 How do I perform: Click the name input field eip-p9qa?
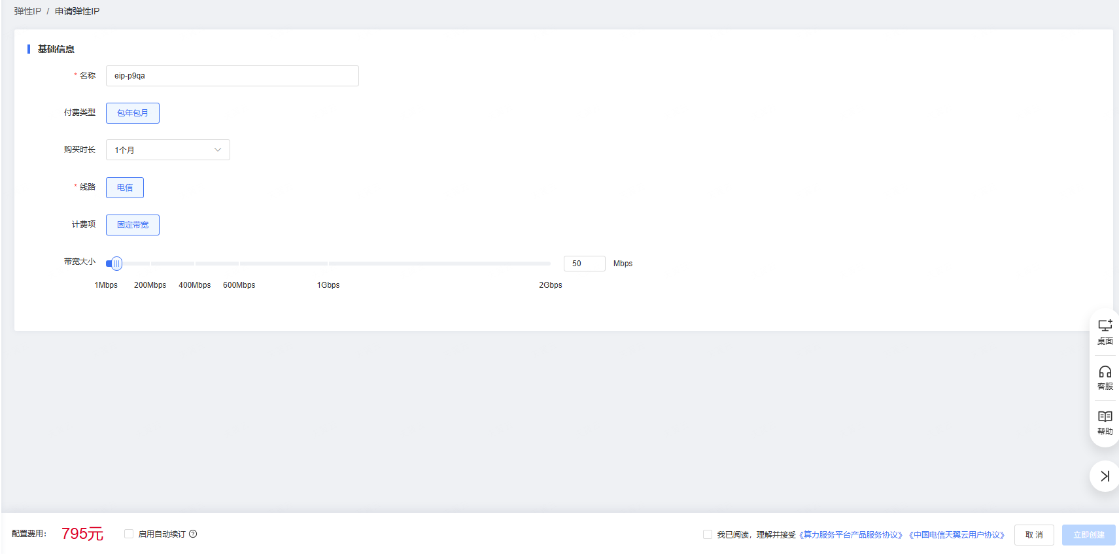coord(232,76)
